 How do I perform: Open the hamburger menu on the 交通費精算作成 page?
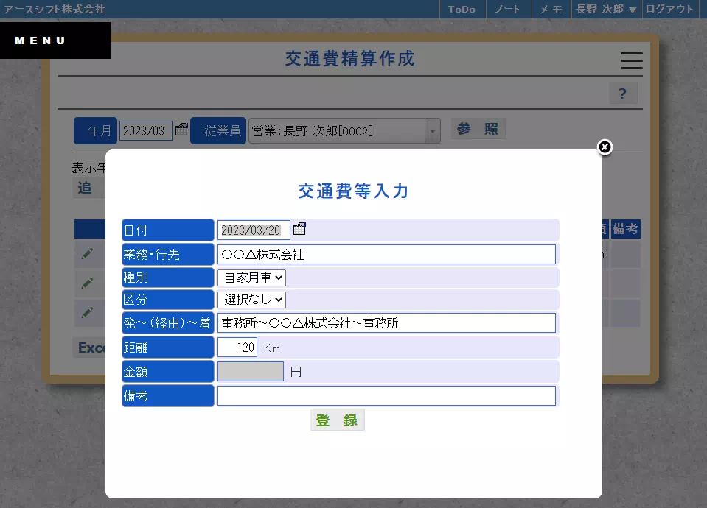tap(631, 61)
